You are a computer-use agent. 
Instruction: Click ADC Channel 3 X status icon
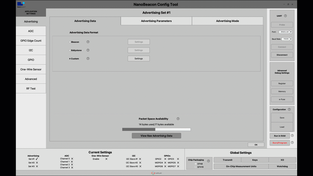pyautogui.click(x=72, y=168)
